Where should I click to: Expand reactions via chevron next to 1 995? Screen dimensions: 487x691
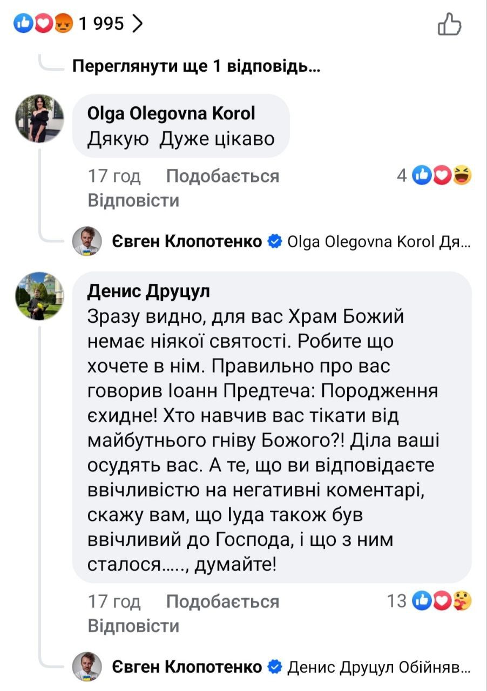pyautogui.click(x=138, y=24)
